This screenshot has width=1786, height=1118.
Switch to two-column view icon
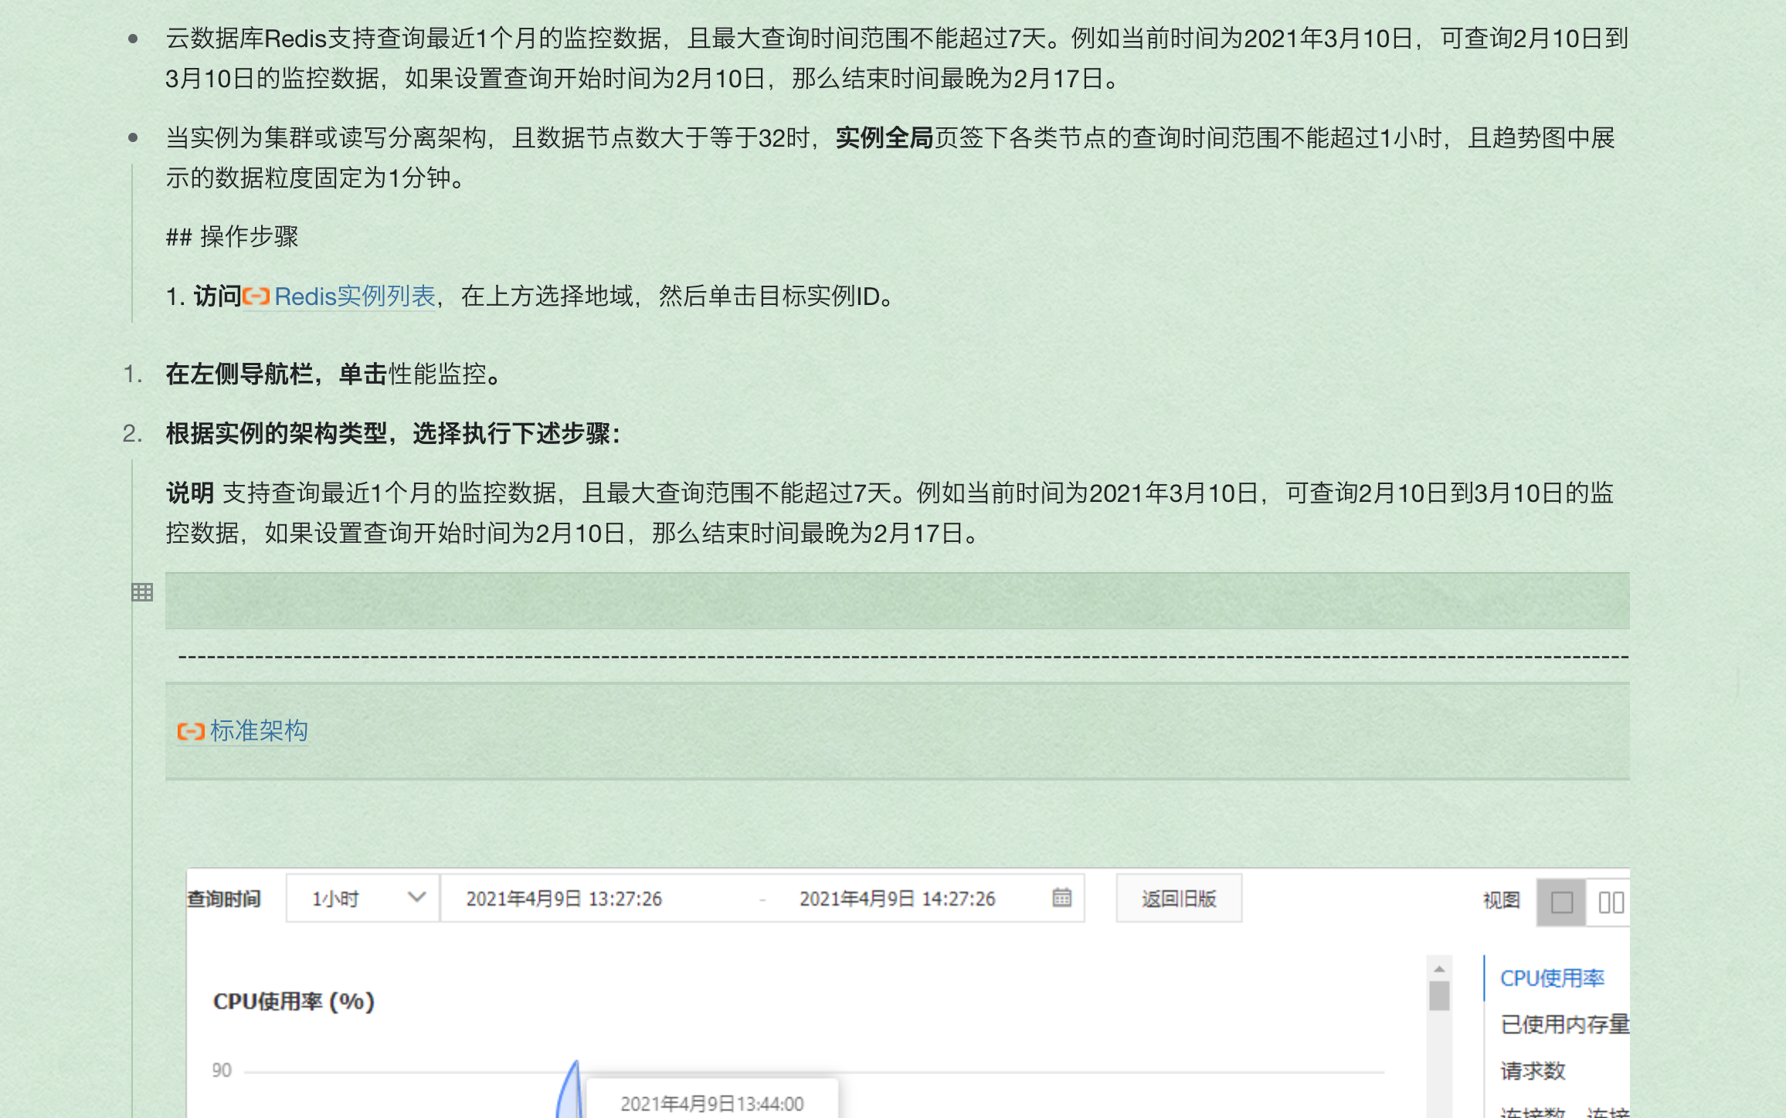coord(1611,902)
